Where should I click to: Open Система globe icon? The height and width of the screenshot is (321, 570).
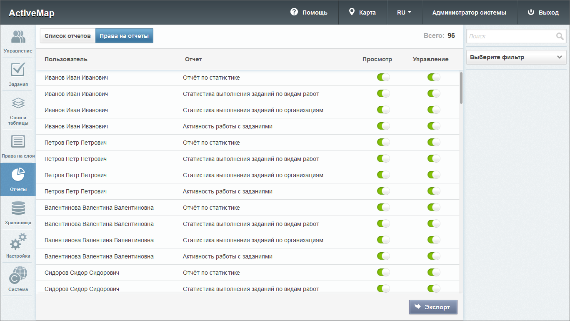click(x=18, y=275)
